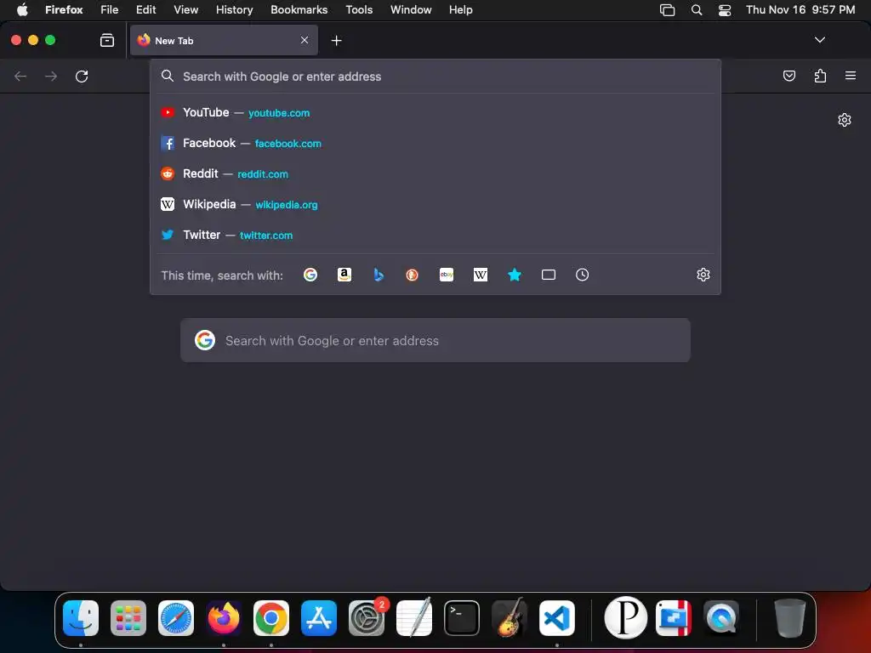Open the Extensions puzzle icon
The height and width of the screenshot is (653, 871).
point(820,76)
